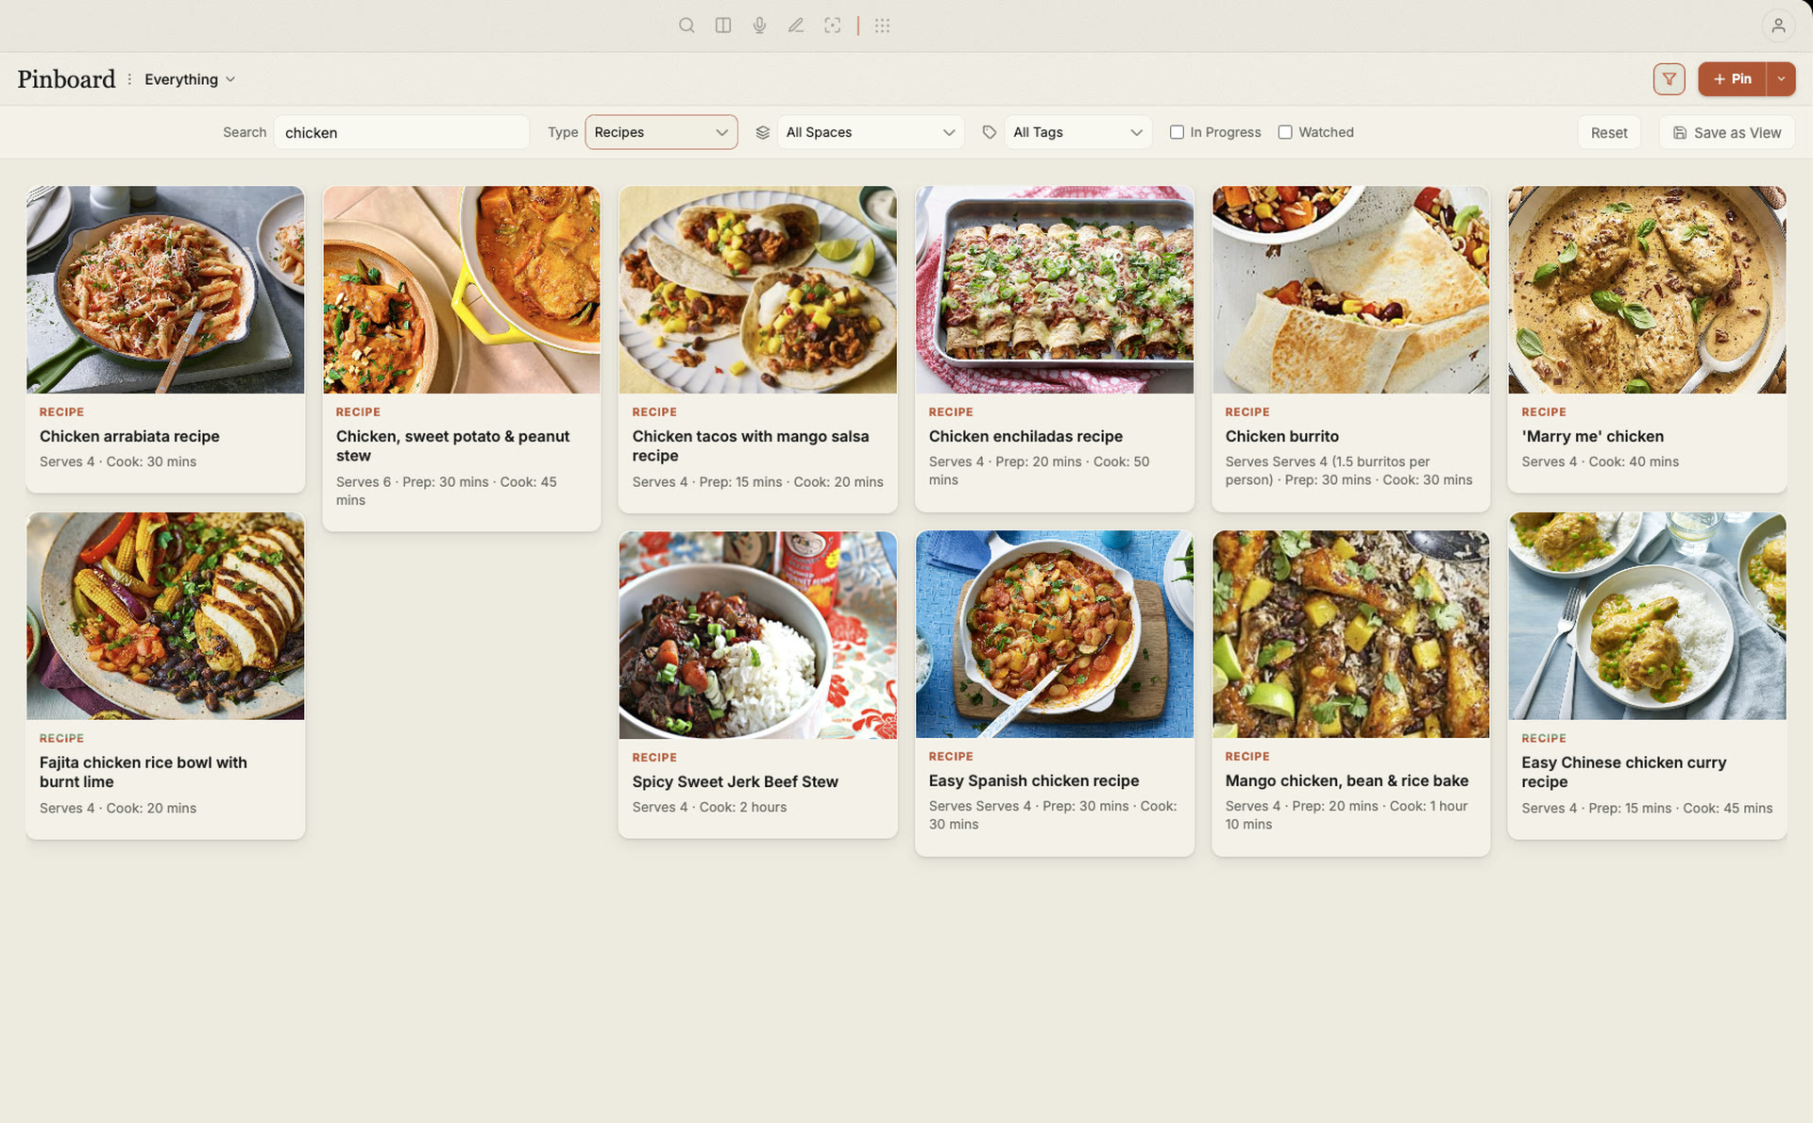Viewport: 1813px width, 1123px height.
Task: Open Chicken burrito card image
Action: click(1351, 290)
